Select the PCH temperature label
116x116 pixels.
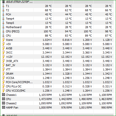click(x=8, y=14)
